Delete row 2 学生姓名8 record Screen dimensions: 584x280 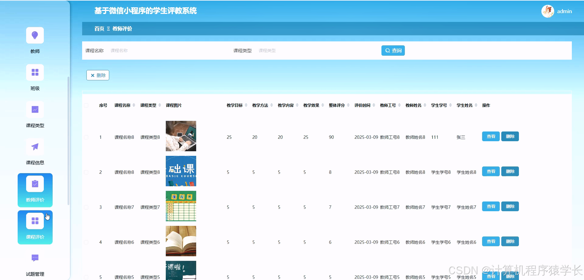click(x=510, y=171)
